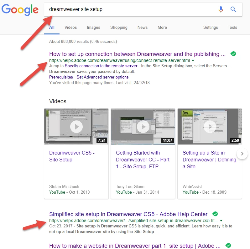This screenshot has width=250, height=249.
Task: Switch to the Videos tab
Action: pyautogui.click(x=70, y=28)
